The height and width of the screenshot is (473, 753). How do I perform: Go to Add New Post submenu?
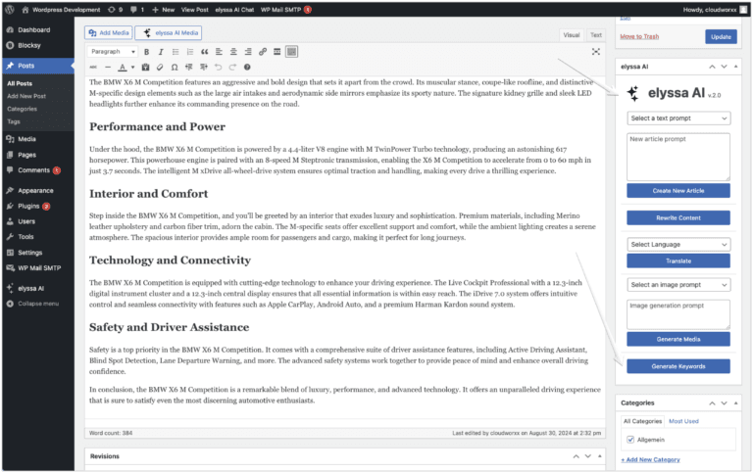(x=26, y=96)
